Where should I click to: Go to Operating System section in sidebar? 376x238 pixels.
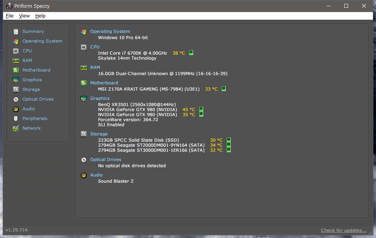(x=42, y=41)
